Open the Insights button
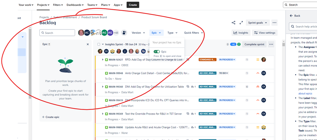 (241, 33)
